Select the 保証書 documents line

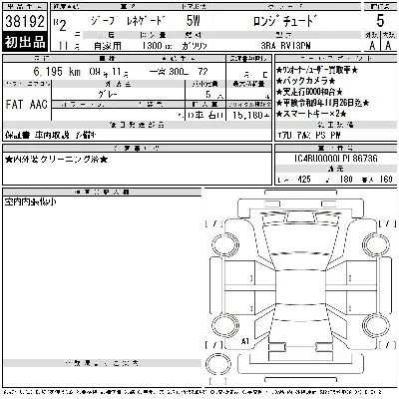51,135
